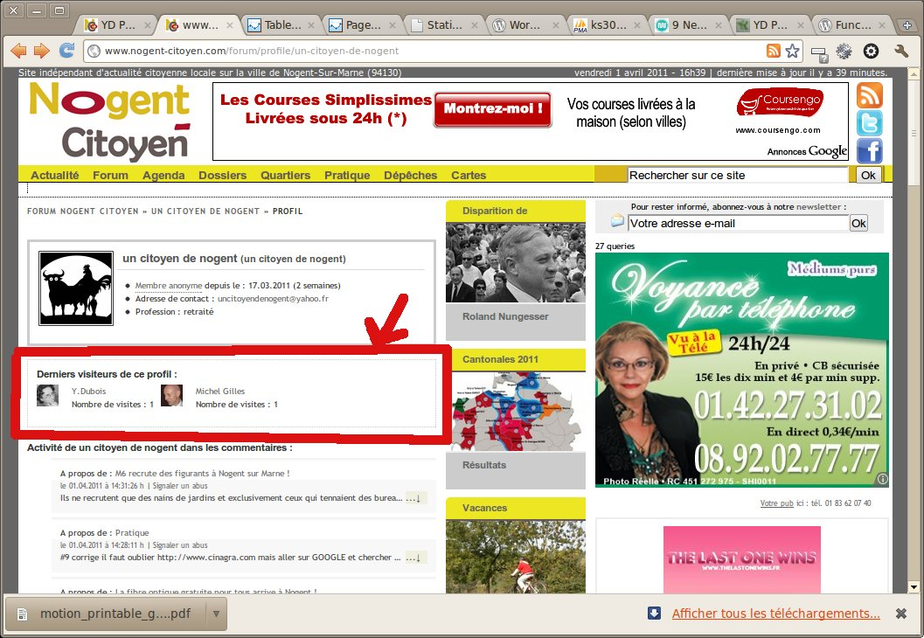
Task: Open visitor Y.Dubois profile link
Action: pos(88,392)
